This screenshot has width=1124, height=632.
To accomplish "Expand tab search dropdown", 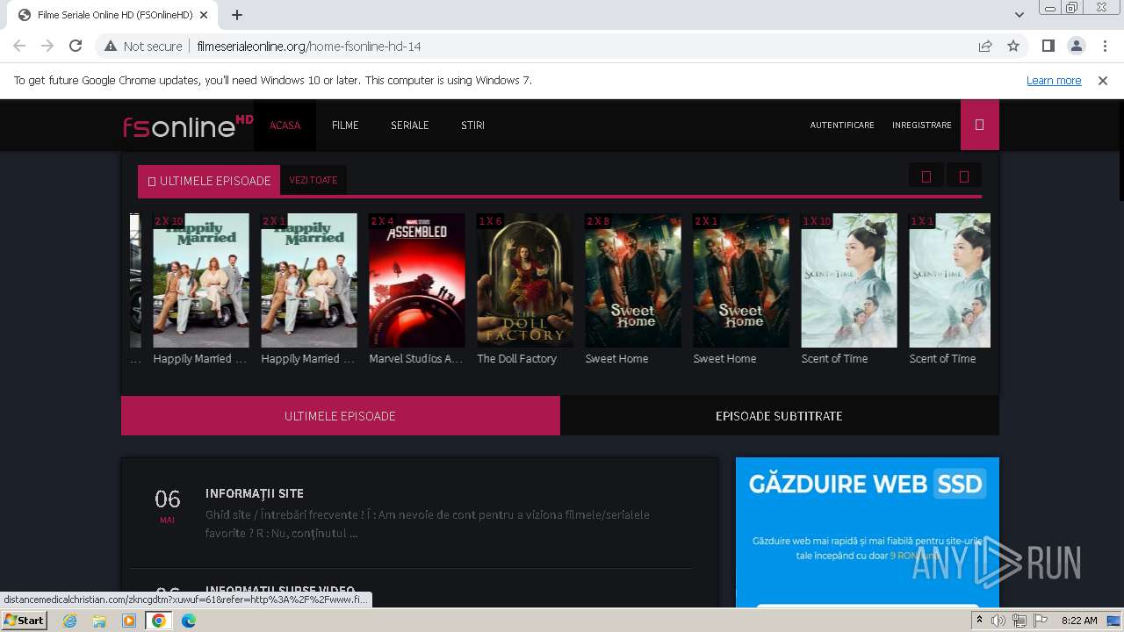I will 1019,15.
